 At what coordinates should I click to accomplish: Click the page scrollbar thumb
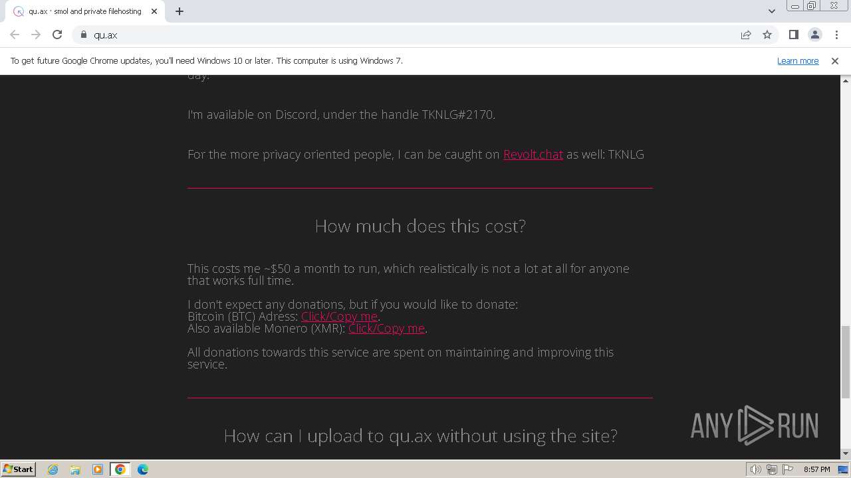click(846, 362)
